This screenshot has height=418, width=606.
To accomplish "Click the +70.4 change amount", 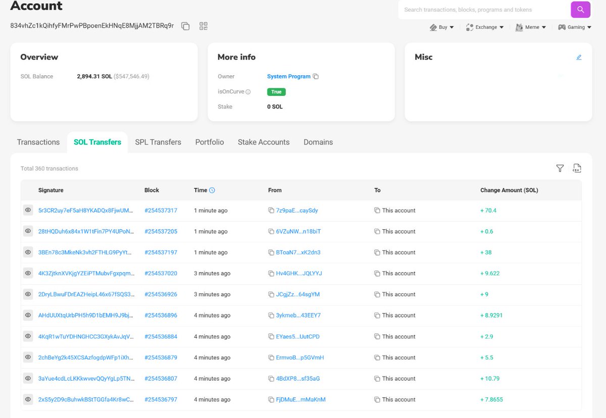I will coord(488,211).
